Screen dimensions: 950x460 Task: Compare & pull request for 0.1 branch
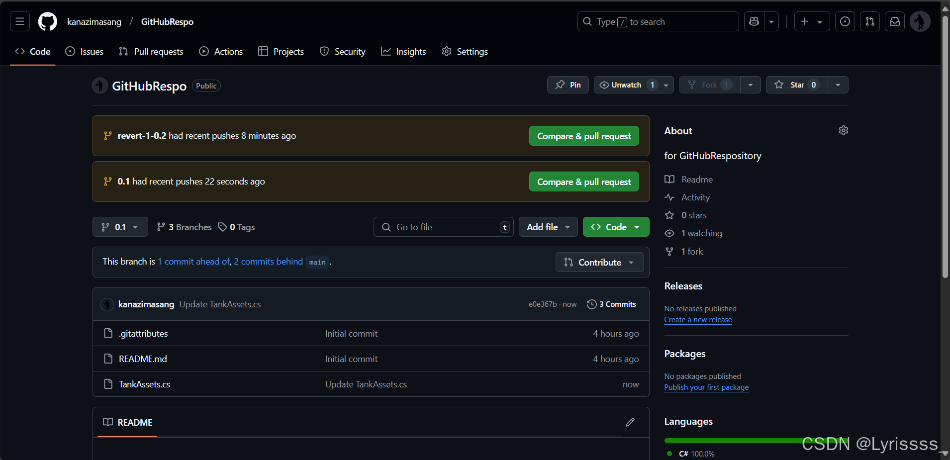(x=584, y=182)
